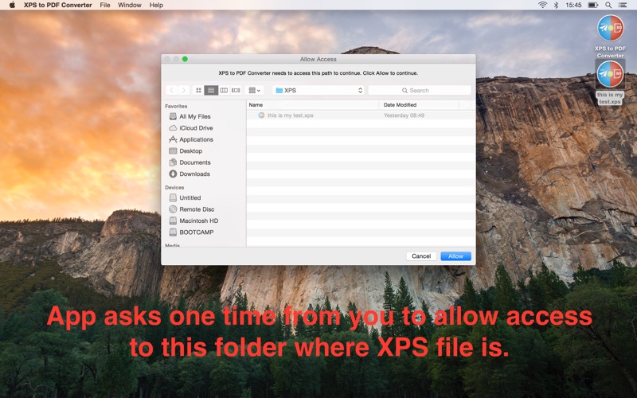Click the battery status icon

[x=592, y=5]
